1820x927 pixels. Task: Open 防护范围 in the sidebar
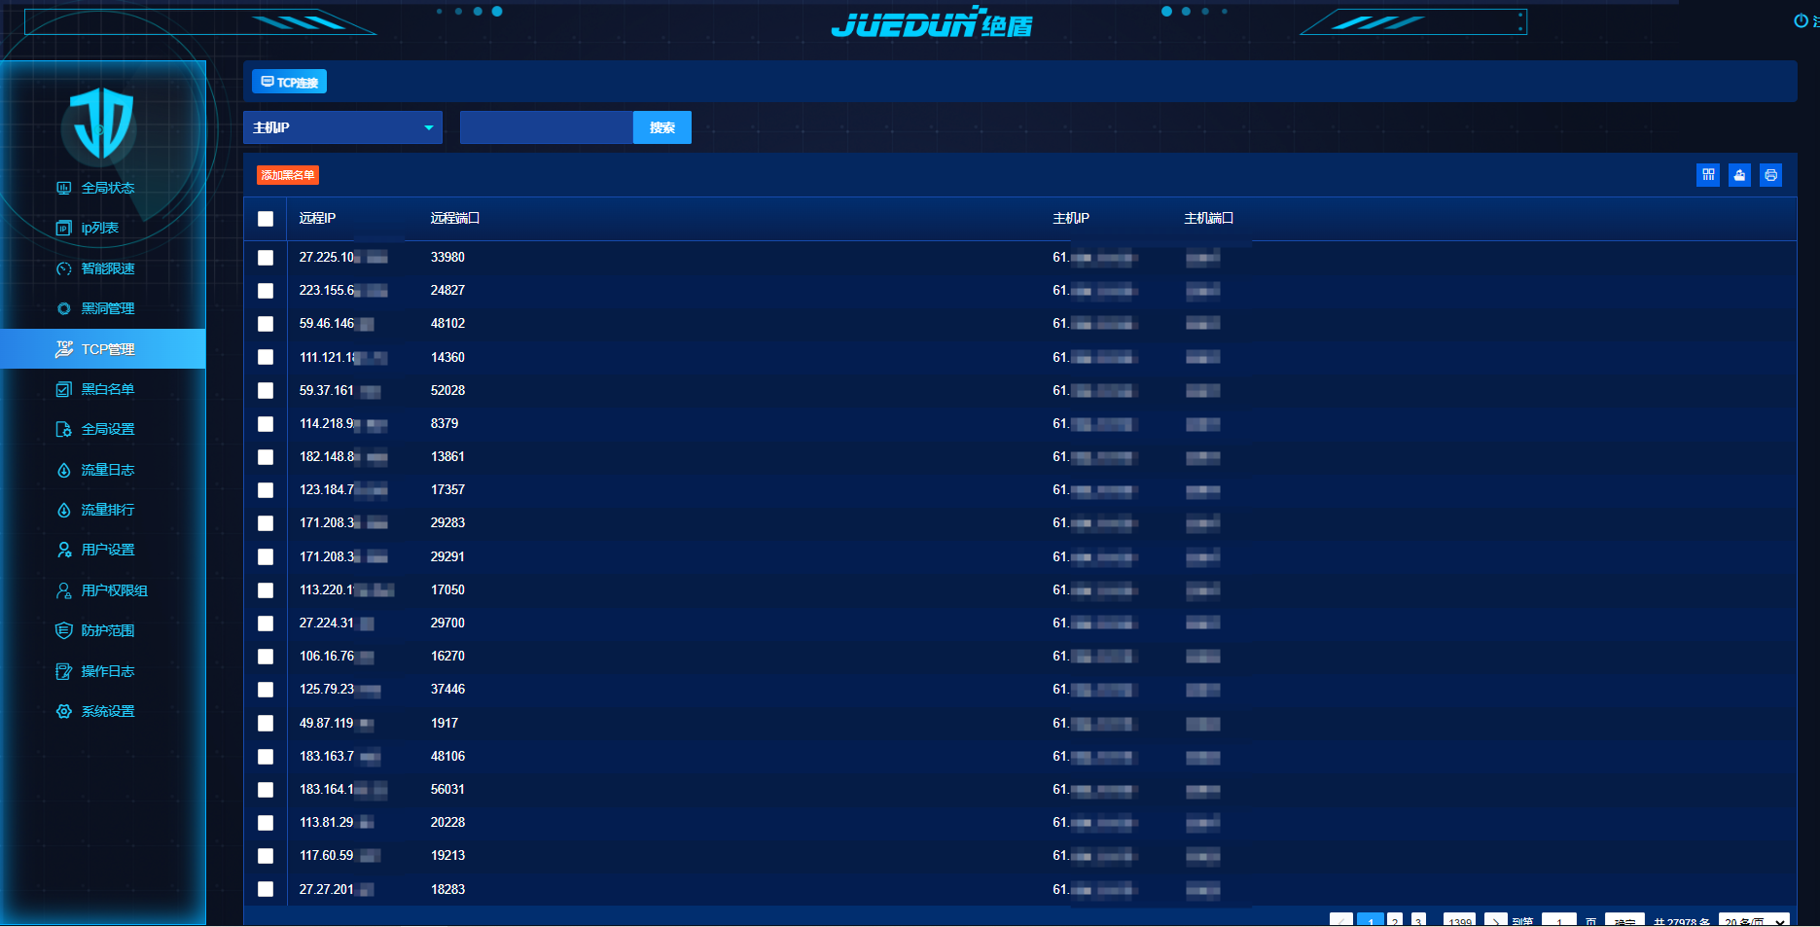(x=107, y=630)
